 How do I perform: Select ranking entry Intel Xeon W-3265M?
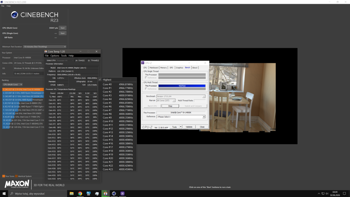click(23, 96)
